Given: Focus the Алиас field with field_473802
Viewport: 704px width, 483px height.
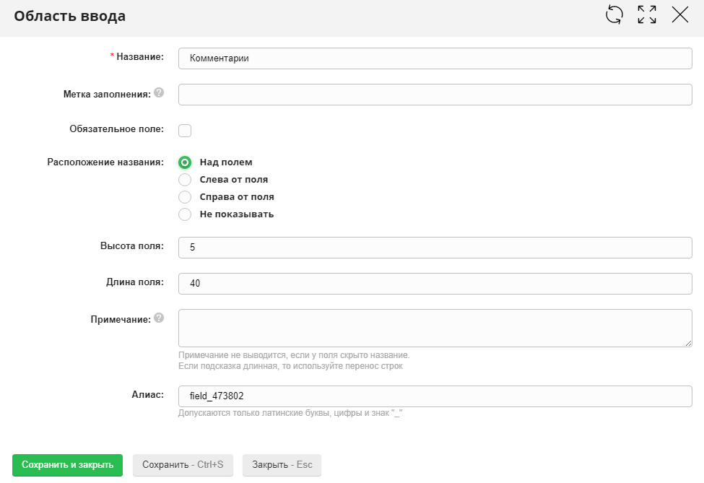Looking at the screenshot, I should click(x=435, y=396).
